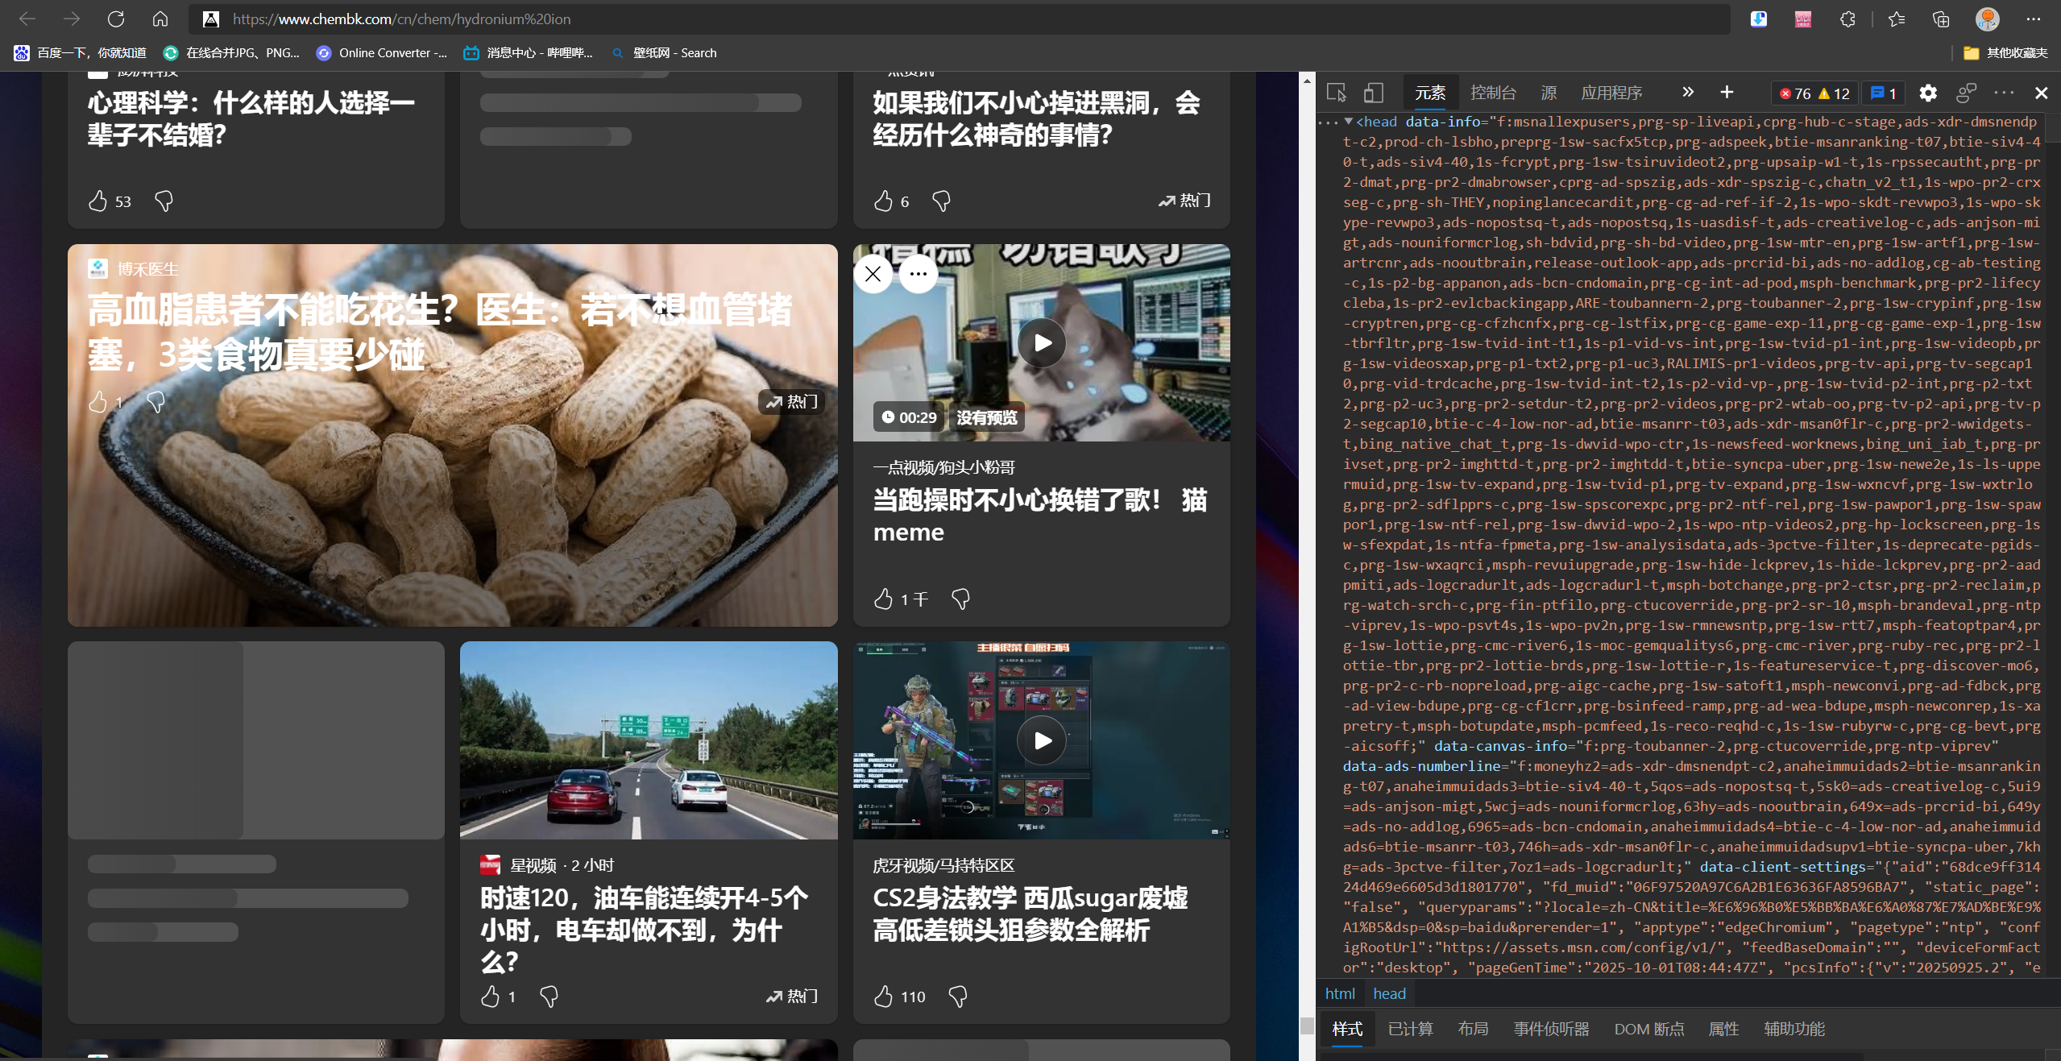Viewport: 2061px width, 1061px height.
Task: Open the 已计算 styles sub-tab
Action: tap(1410, 1029)
